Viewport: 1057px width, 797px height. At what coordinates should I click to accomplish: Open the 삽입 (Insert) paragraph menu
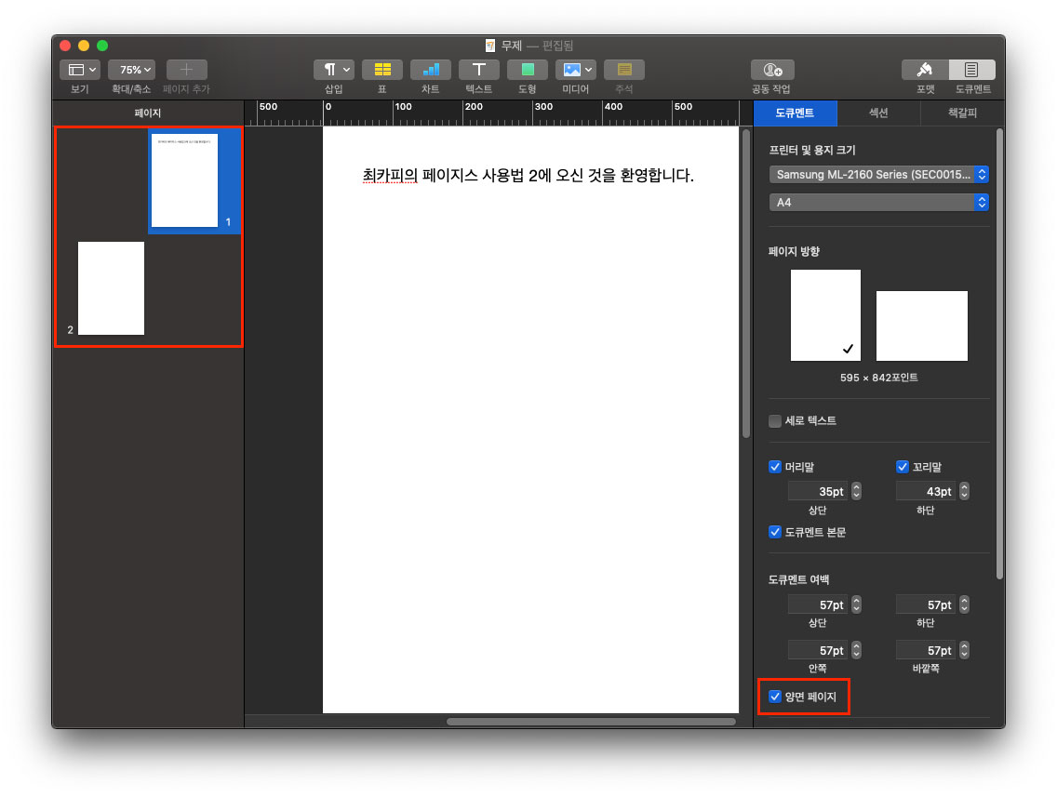coord(334,70)
